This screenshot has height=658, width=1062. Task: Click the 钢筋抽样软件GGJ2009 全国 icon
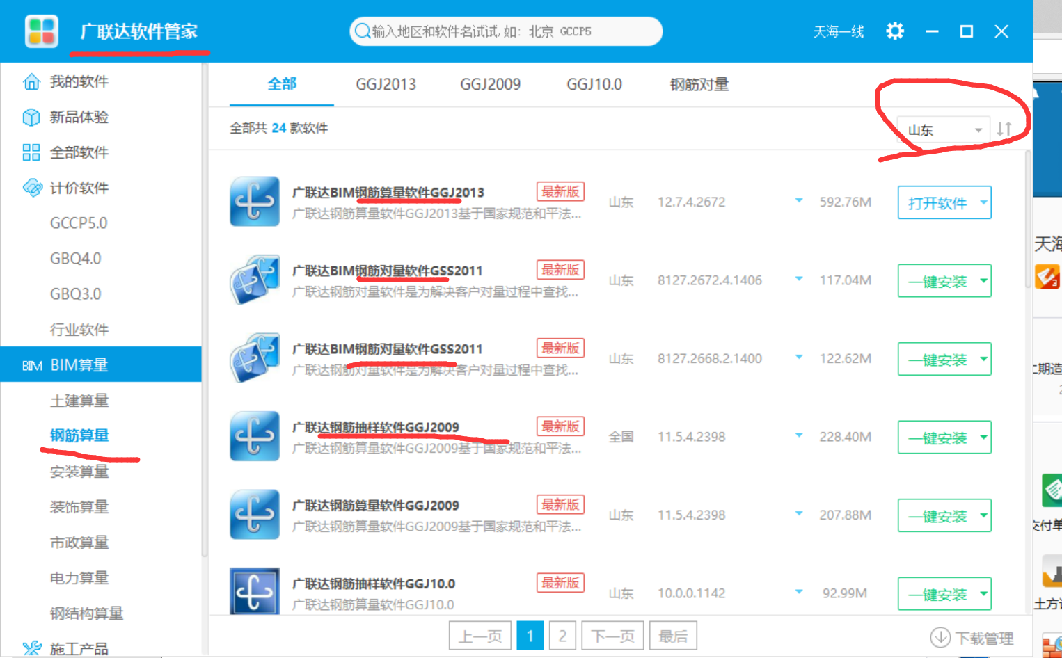pos(255,436)
